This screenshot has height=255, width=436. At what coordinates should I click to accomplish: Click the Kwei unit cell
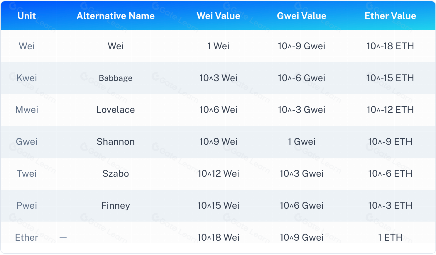27,78
